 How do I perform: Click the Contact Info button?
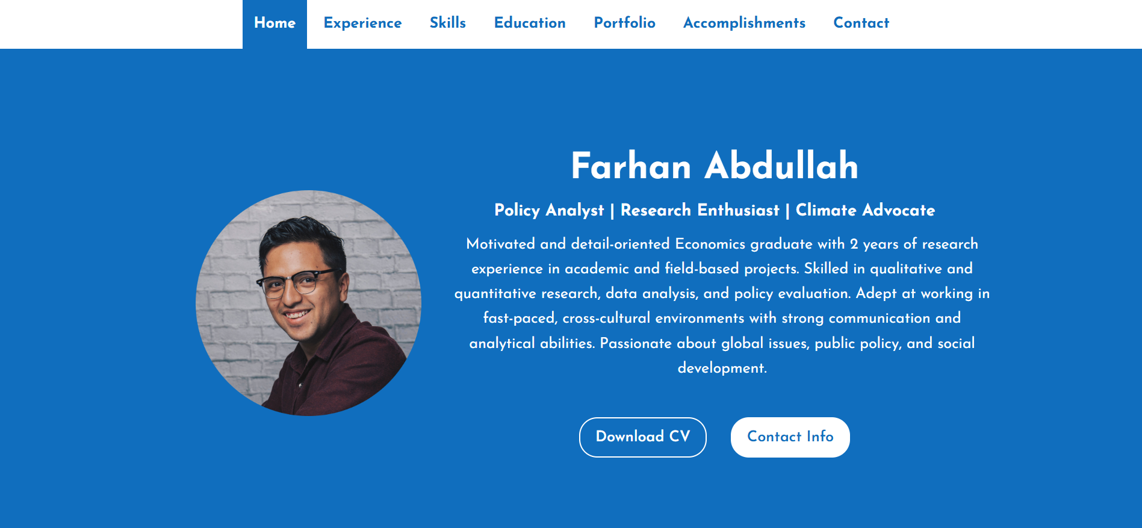(x=790, y=437)
